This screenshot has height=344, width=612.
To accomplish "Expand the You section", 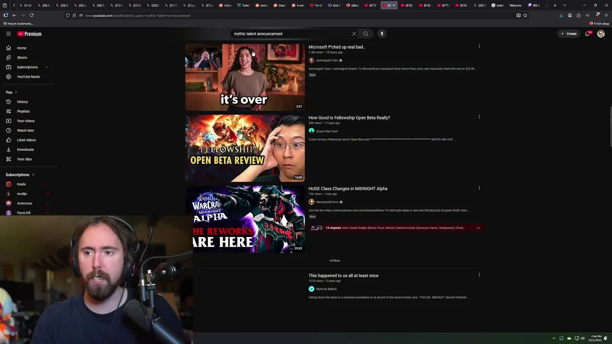I will click(x=11, y=92).
